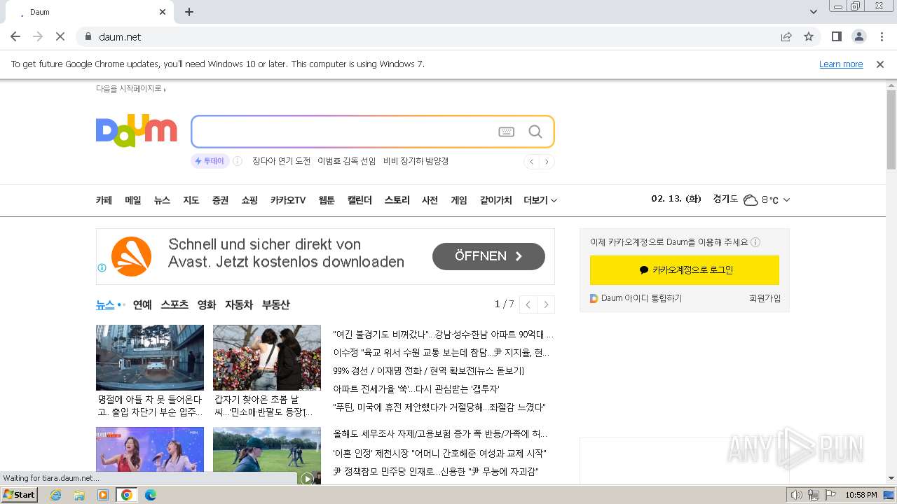
Task: Open trending keyword 장다아 연기 도전
Action: click(x=281, y=161)
